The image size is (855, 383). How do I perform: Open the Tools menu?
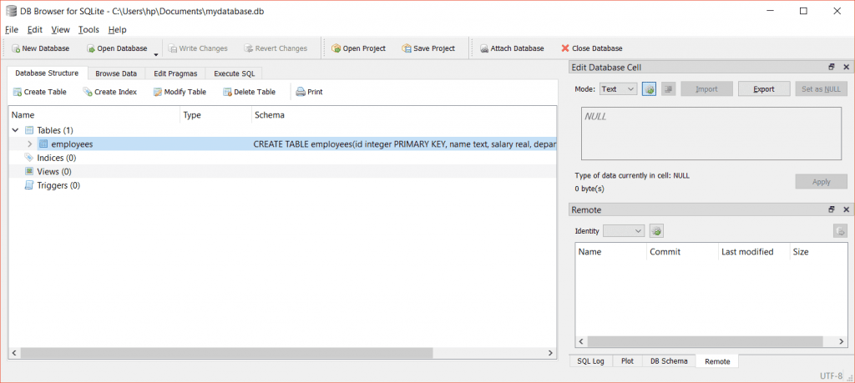tap(89, 29)
